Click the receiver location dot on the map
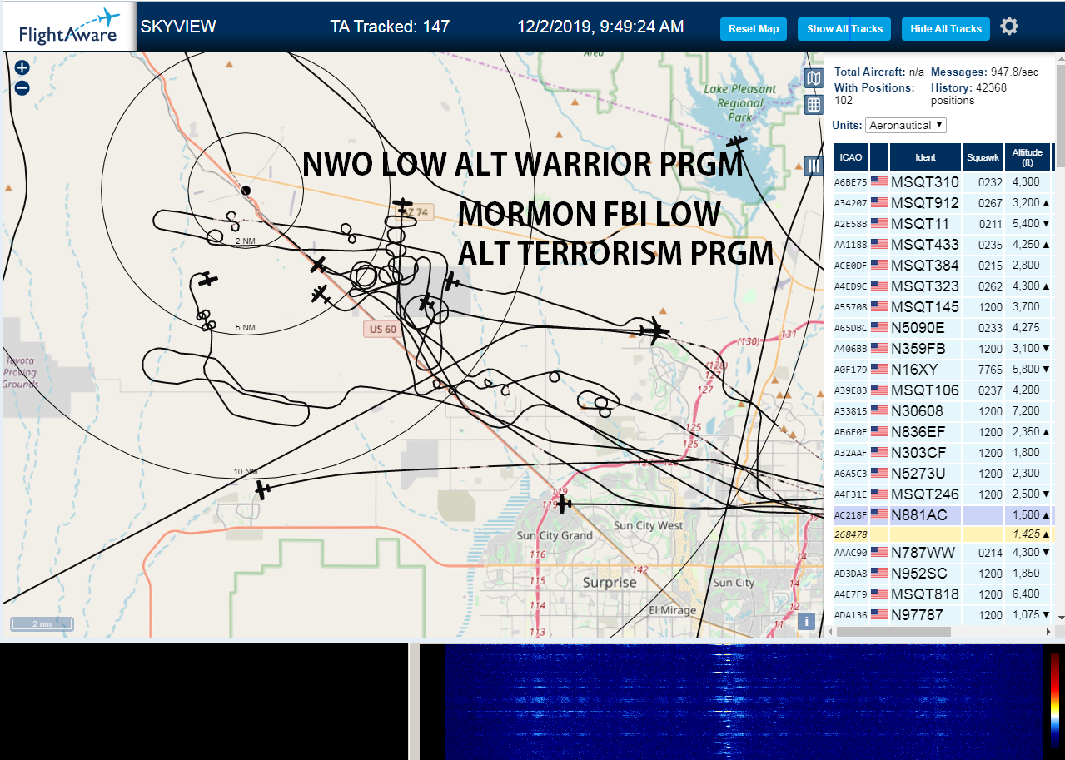Screen dimensions: 1065x760 pos(246,191)
